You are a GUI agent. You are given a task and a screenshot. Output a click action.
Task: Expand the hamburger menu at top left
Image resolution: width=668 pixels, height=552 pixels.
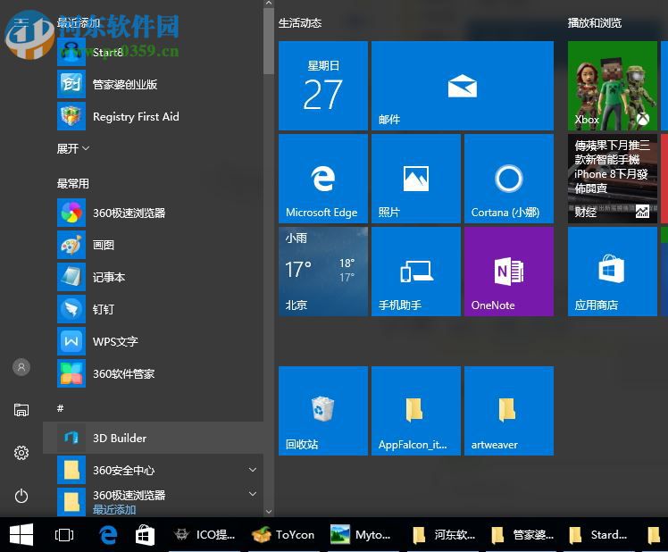(x=21, y=22)
